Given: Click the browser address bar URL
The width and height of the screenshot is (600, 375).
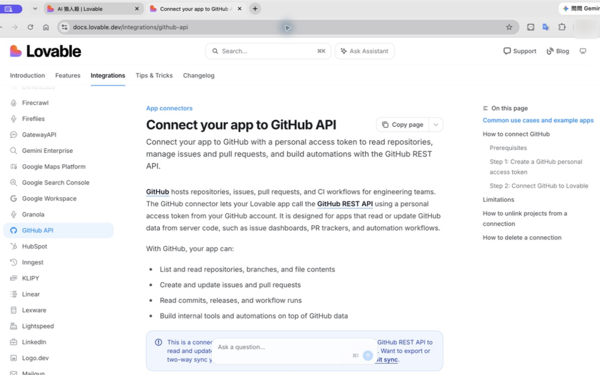Looking at the screenshot, I should [130, 27].
